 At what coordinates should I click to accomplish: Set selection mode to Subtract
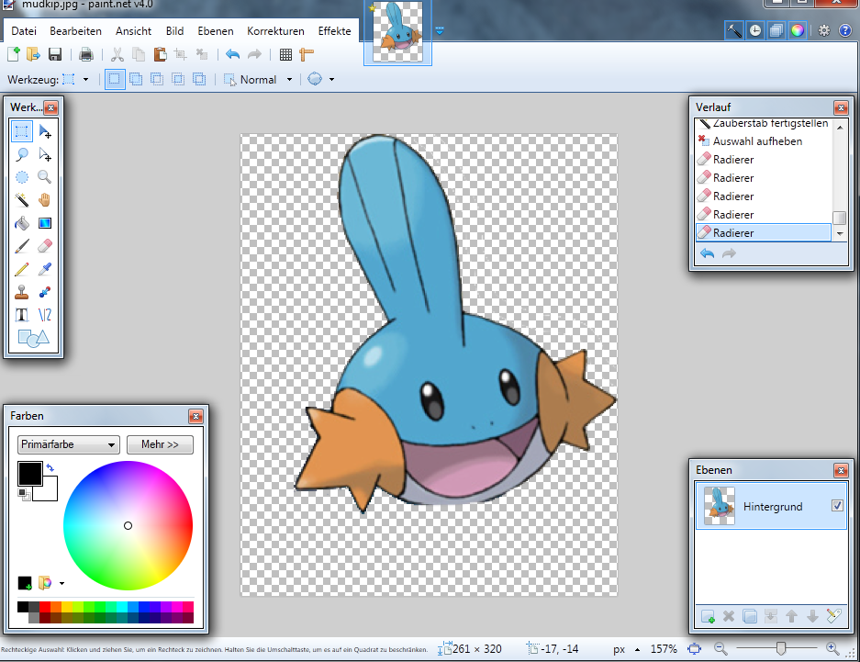click(x=157, y=80)
